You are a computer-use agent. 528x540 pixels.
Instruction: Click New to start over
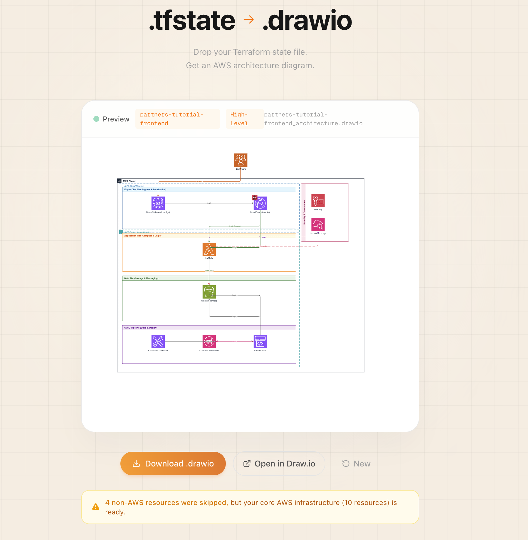pos(356,464)
